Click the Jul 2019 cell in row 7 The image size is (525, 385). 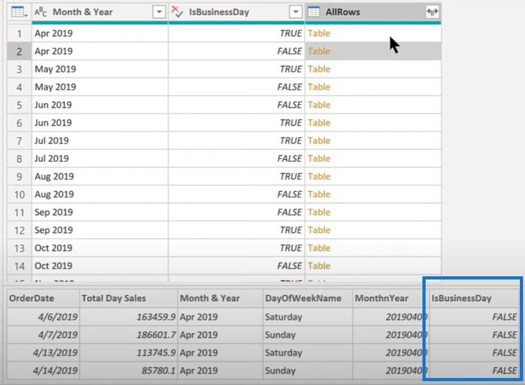click(100, 141)
